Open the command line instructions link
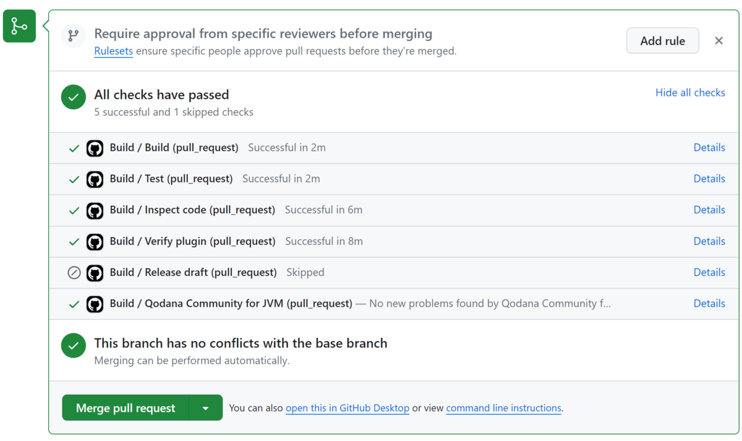Viewport: 742px width, 441px height. [x=504, y=408]
